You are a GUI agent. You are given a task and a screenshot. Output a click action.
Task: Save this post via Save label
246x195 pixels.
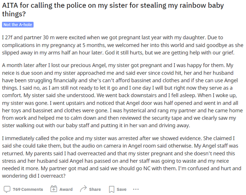pos(122,189)
